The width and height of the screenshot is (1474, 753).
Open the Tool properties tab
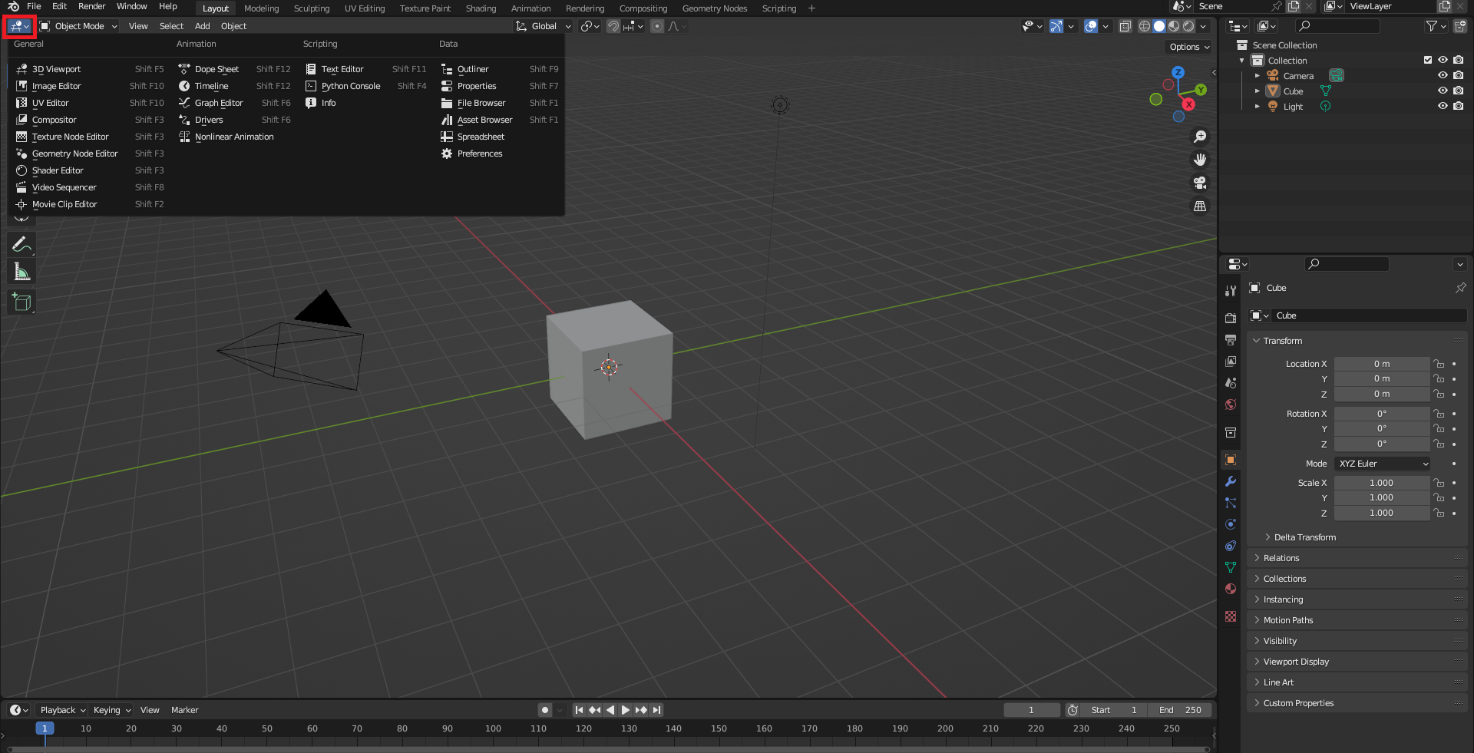[1231, 290]
